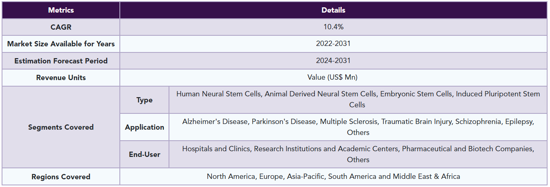The height and width of the screenshot is (187, 550).
Task: Select the Revenue Units label cell
Action: (61, 78)
